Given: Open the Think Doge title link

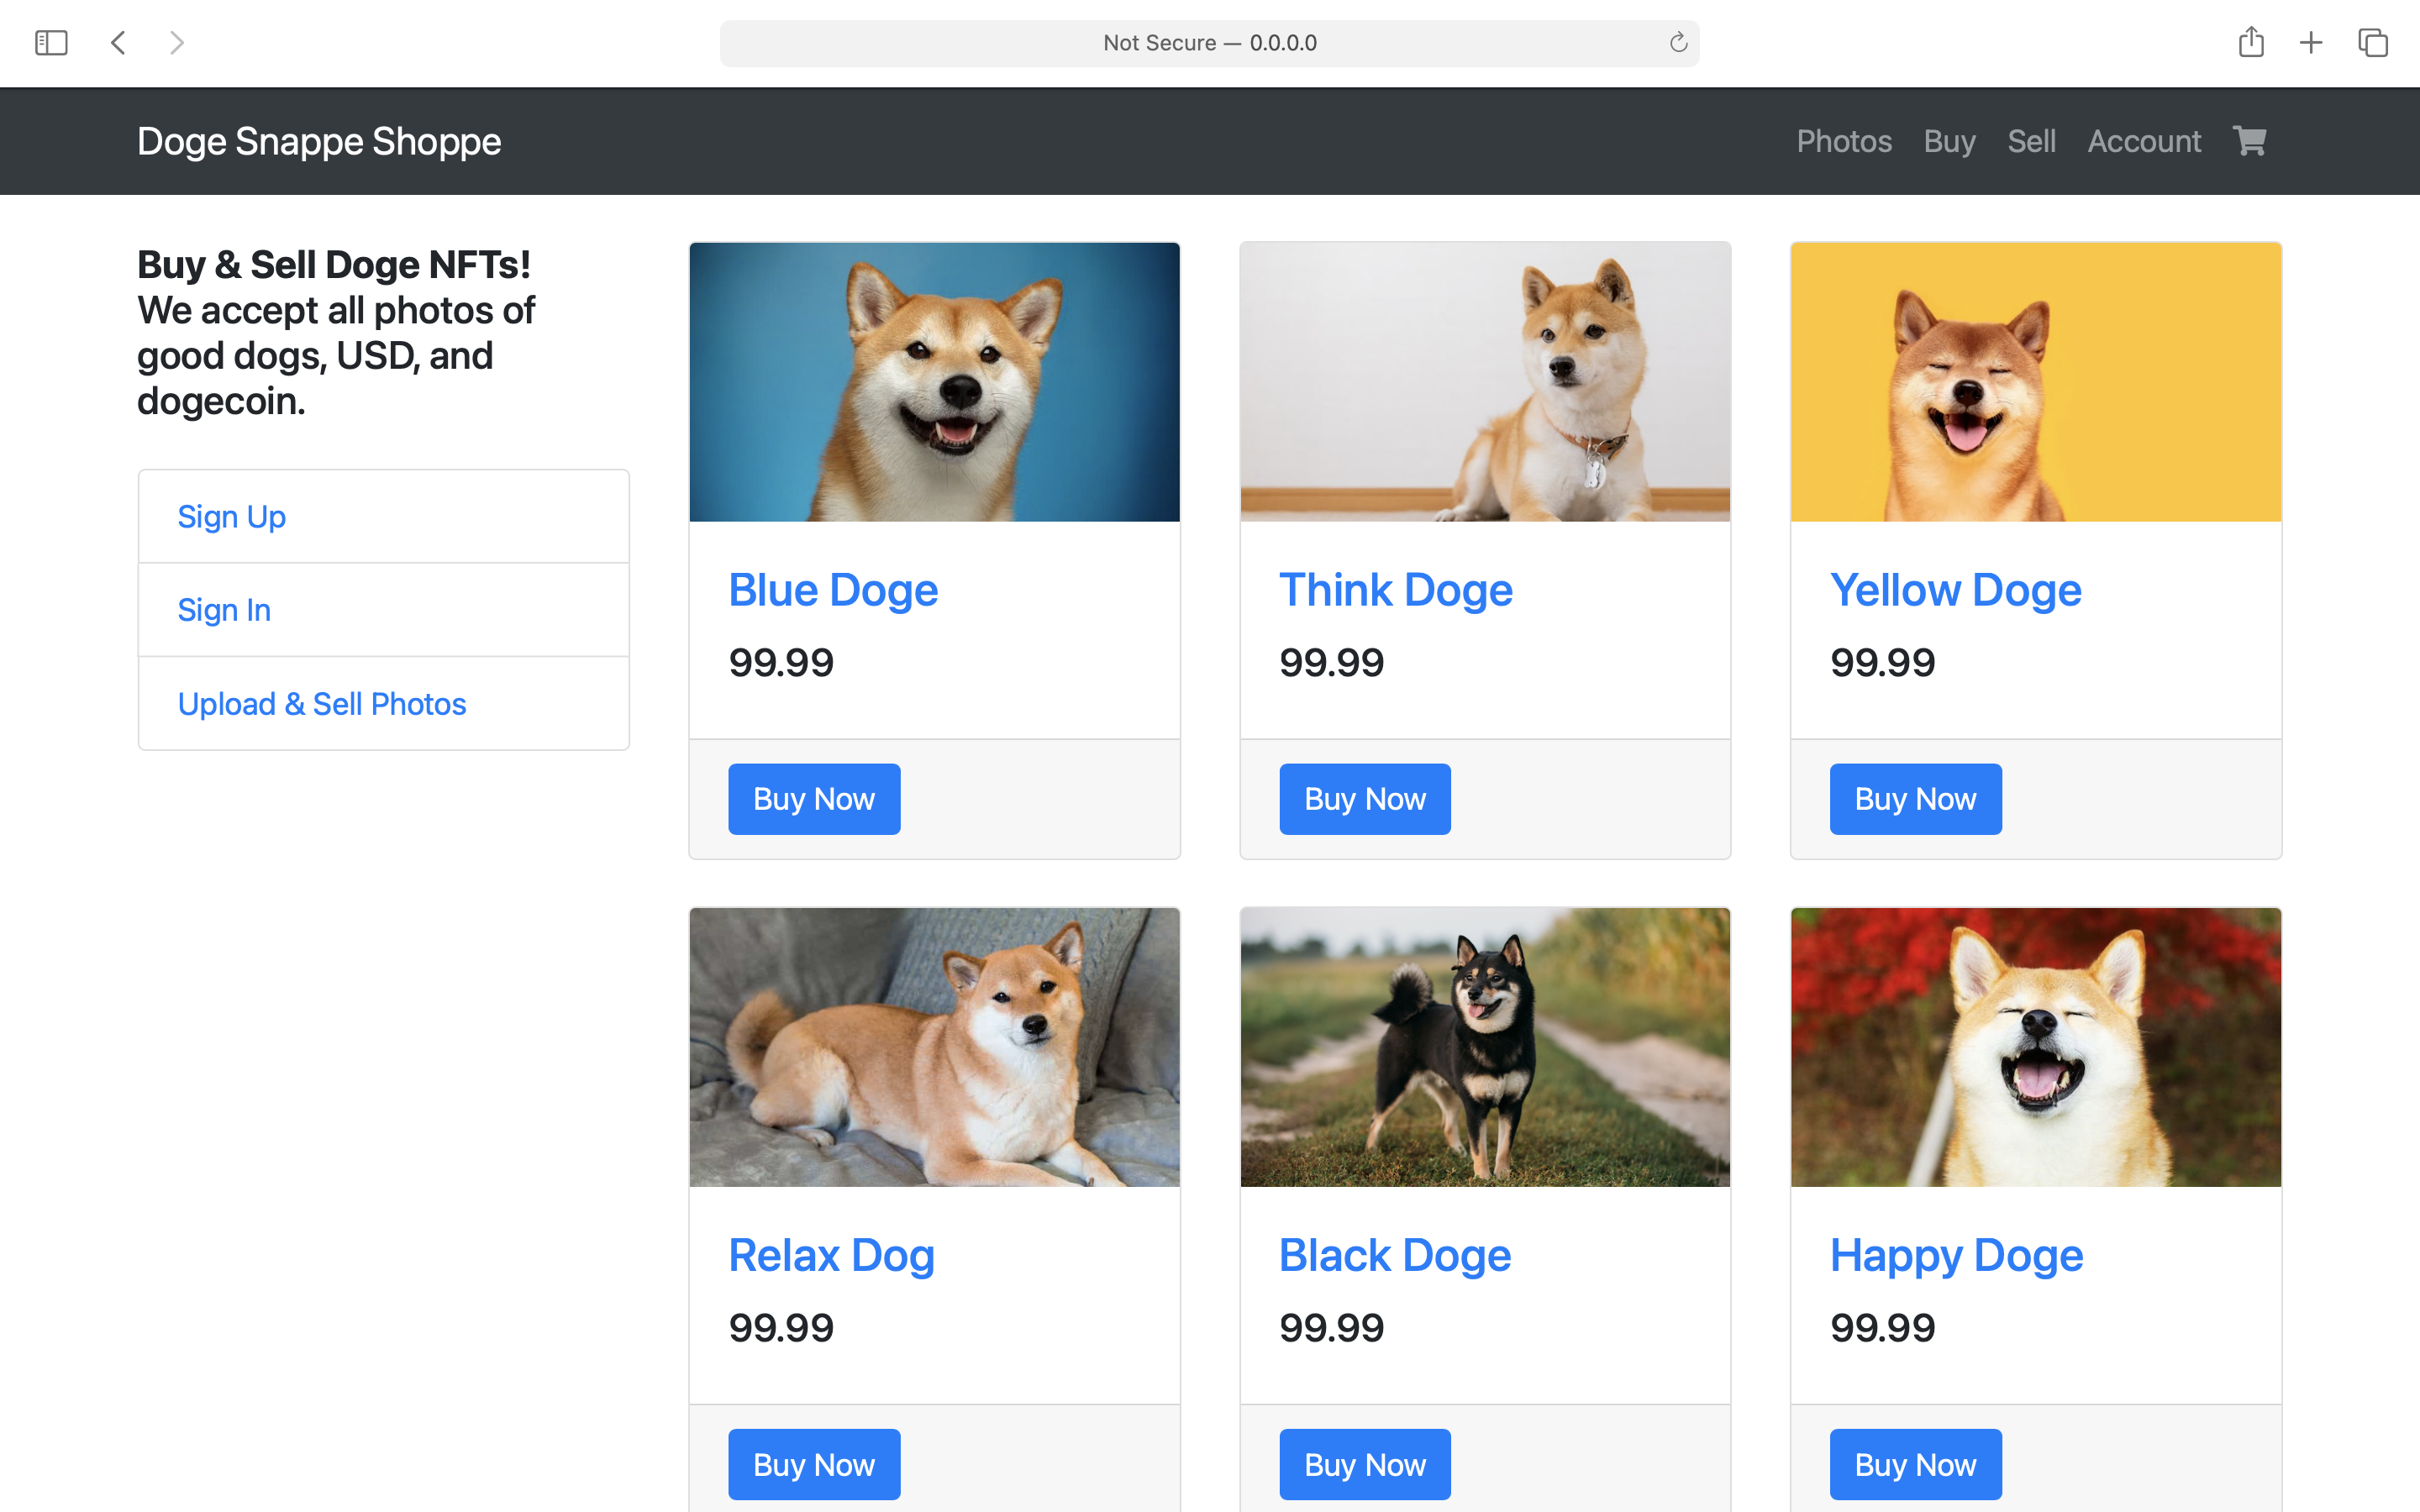Looking at the screenshot, I should click(1395, 590).
